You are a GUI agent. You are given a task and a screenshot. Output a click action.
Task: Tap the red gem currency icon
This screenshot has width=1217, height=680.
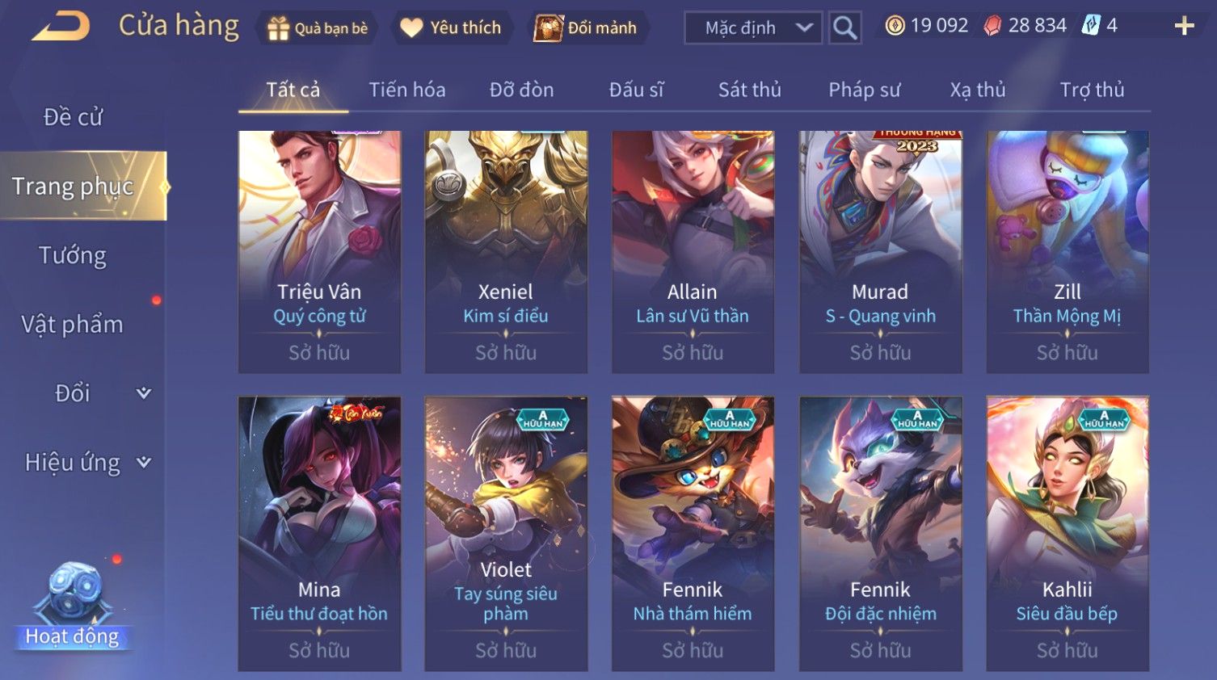tap(992, 26)
